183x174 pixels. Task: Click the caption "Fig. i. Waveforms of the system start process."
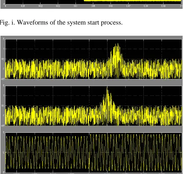[61, 22]
